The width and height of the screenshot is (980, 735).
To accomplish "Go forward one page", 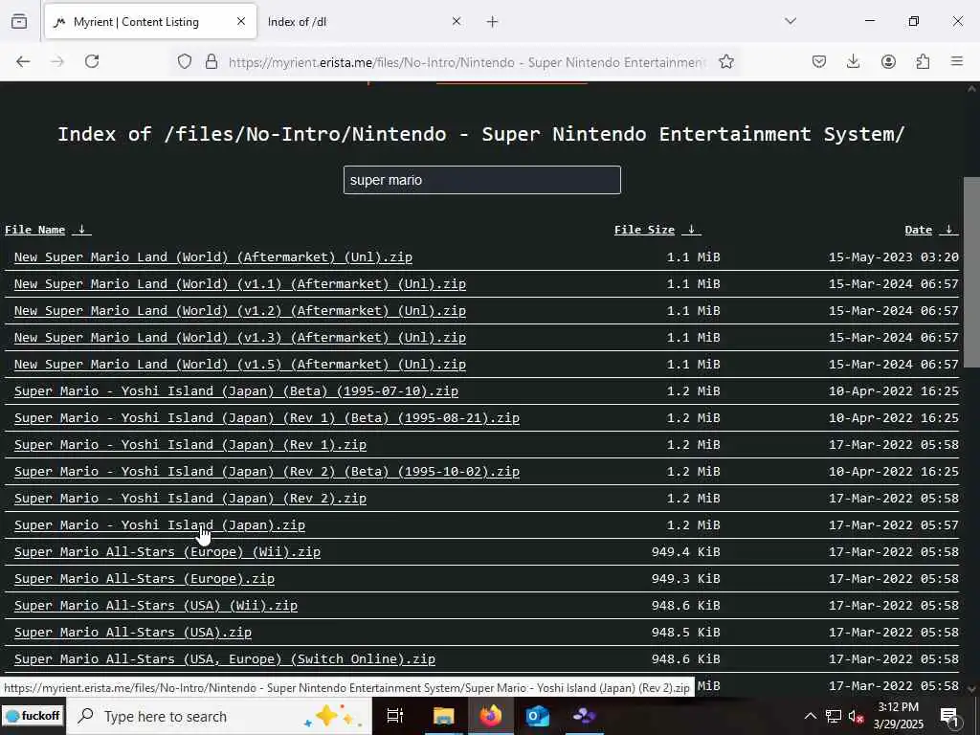I will tap(57, 61).
